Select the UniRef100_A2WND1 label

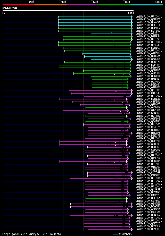(x=148, y=87)
